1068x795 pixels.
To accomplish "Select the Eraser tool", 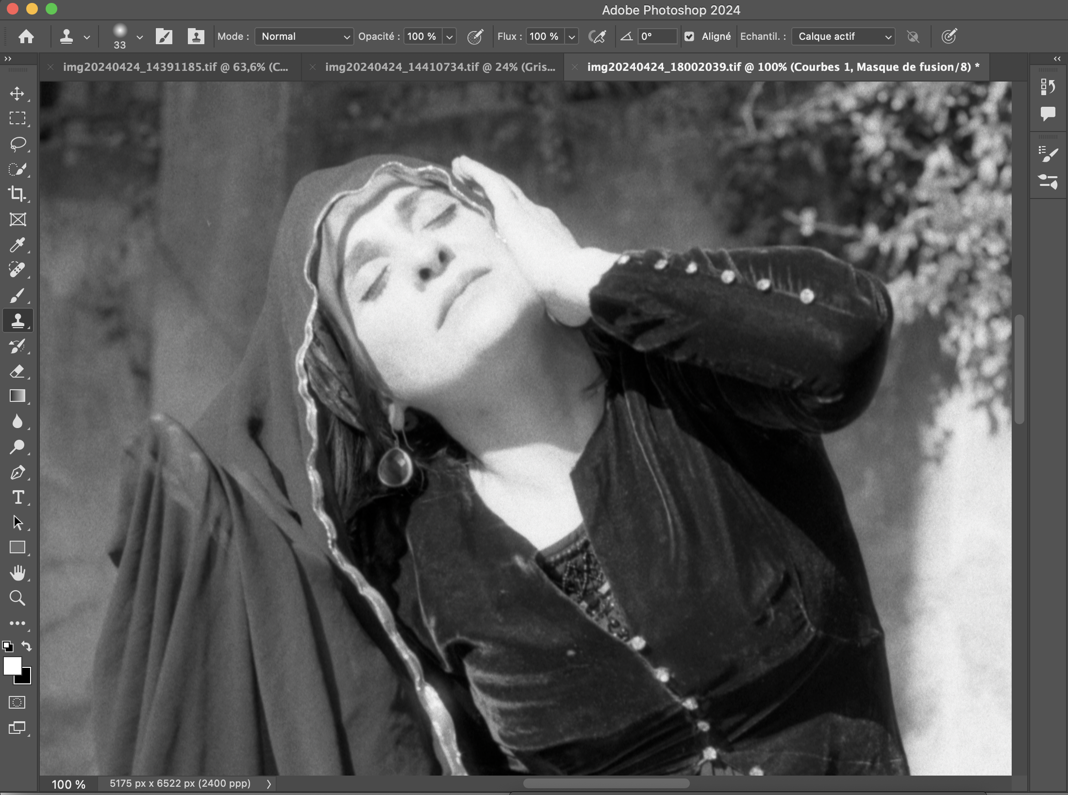I will pyautogui.click(x=17, y=371).
